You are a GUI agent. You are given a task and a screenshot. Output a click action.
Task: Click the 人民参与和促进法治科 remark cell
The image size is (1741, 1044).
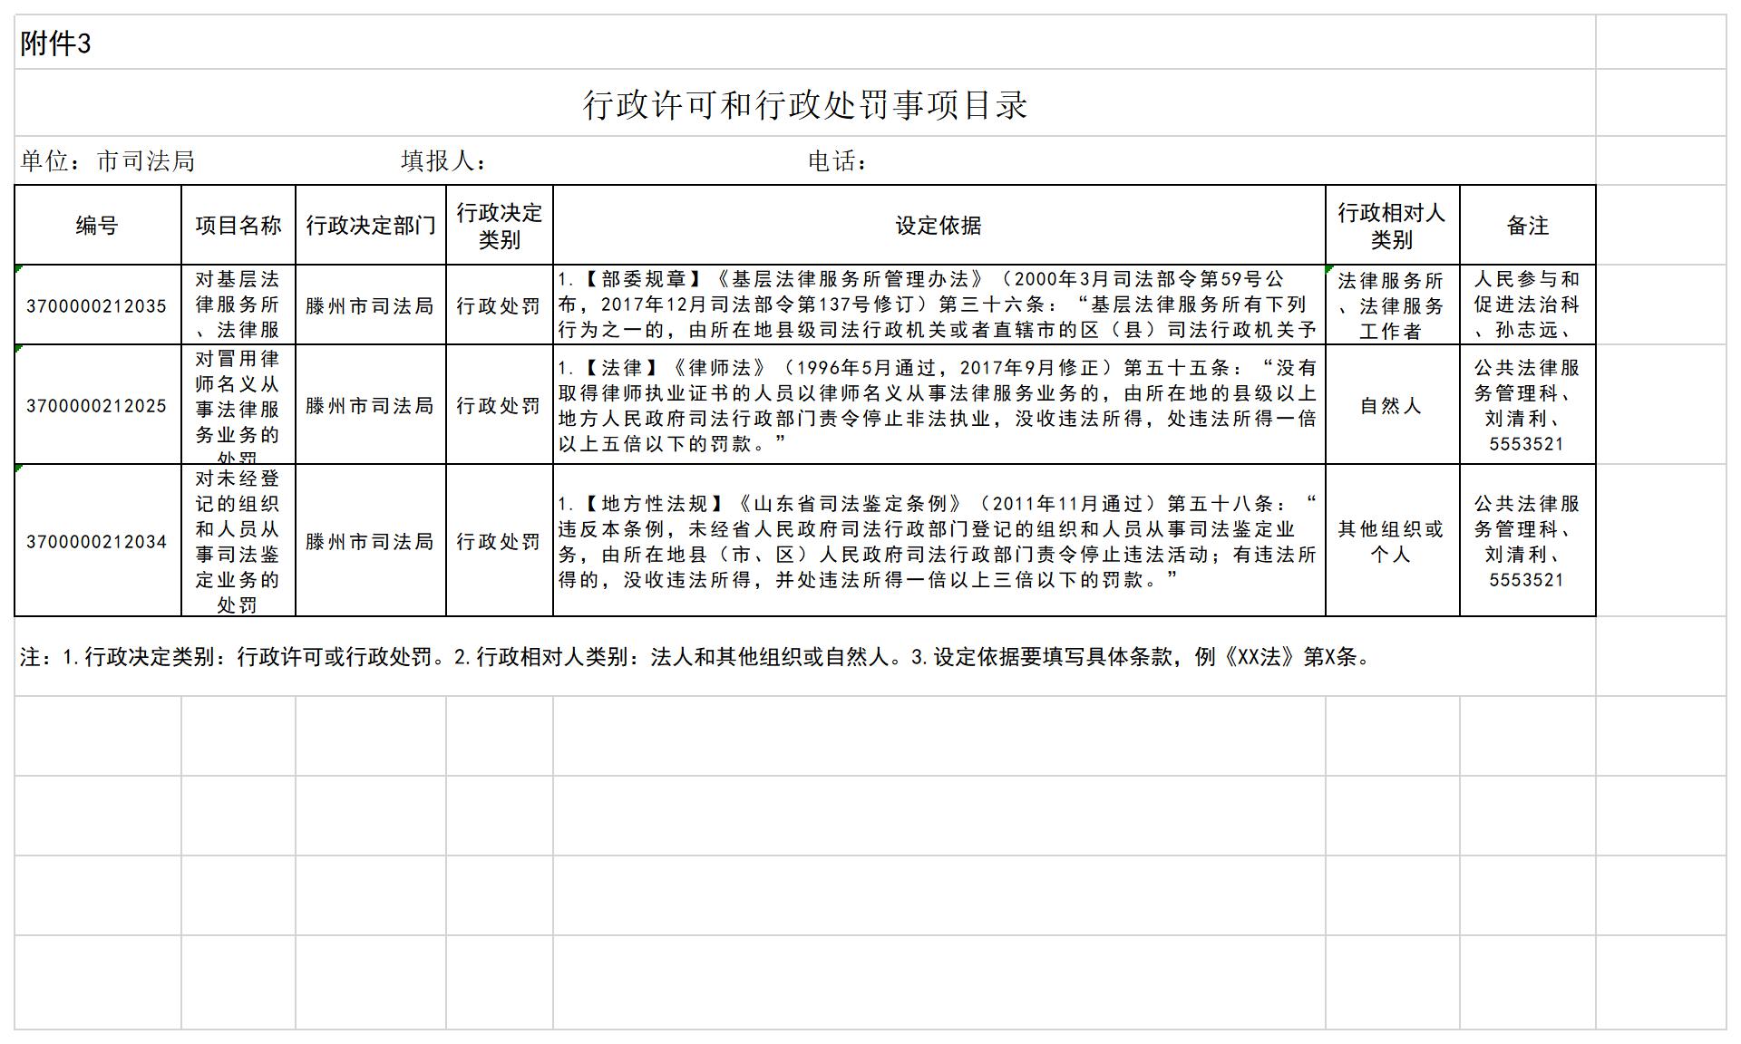(x=1527, y=304)
